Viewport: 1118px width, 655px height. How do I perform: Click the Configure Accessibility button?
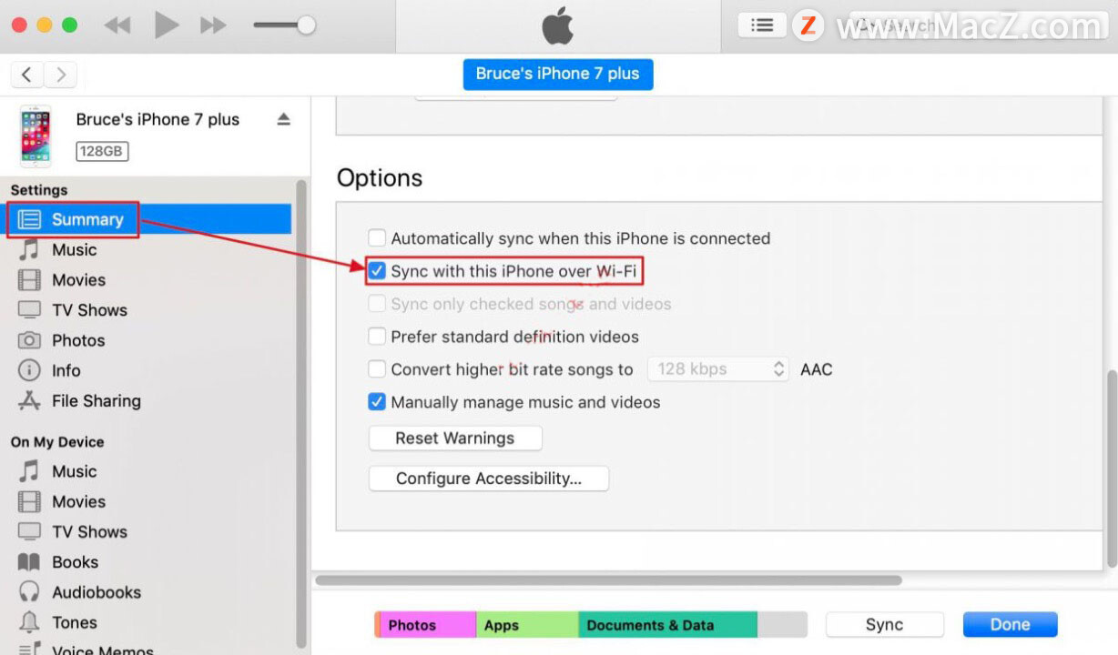coord(489,479)
